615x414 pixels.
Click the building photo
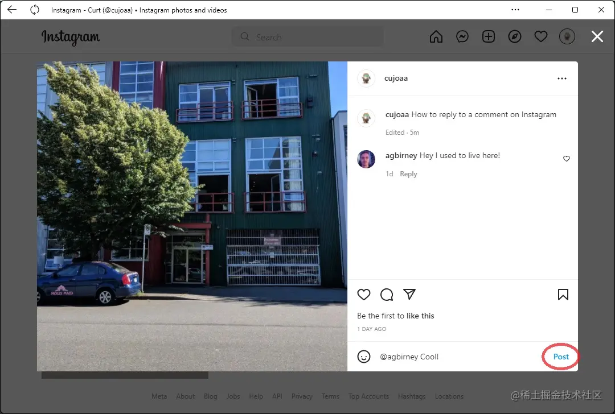coord(192,216)
